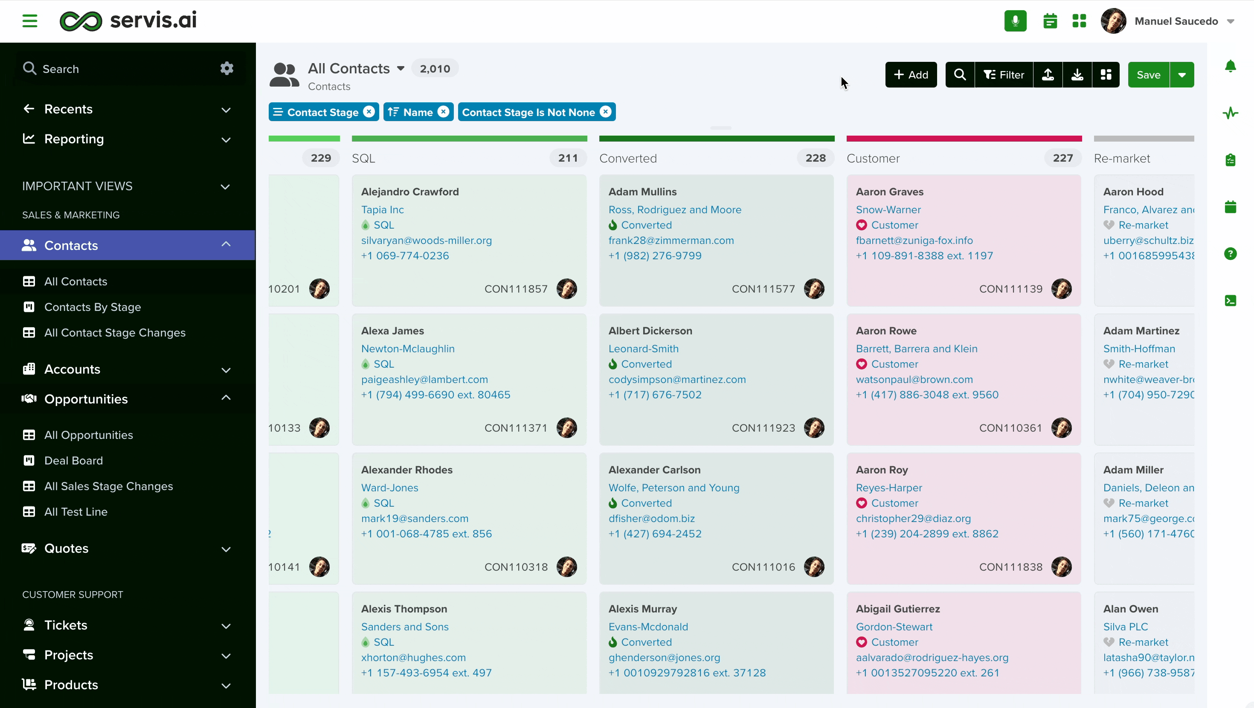Open the Snow-Warner account link

tap(888, 209)
